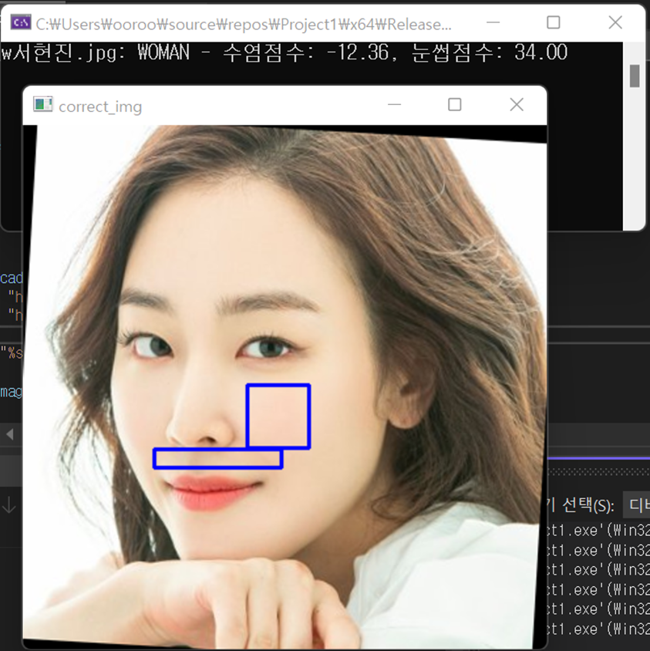The width and height of the screenshot is (650, 651).
Task: Click the blue mouth detection rectangle on the face
Action: (218, 458)
